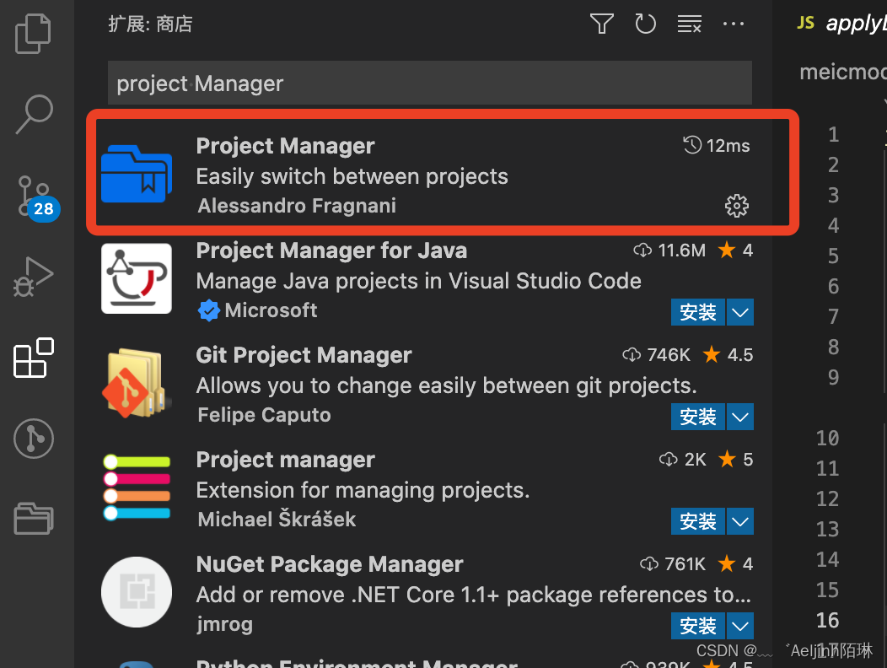Filter extensions with the funnel icon
The height and width of the screenshot is (668, 887).
601,24
